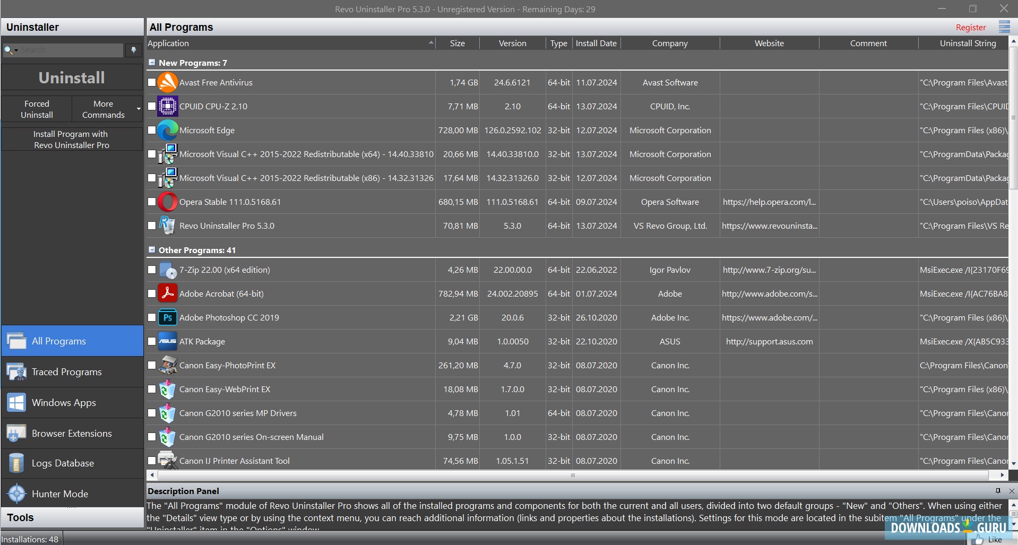
Task: Activate Hunter Mode
Action: pos(72,494)
